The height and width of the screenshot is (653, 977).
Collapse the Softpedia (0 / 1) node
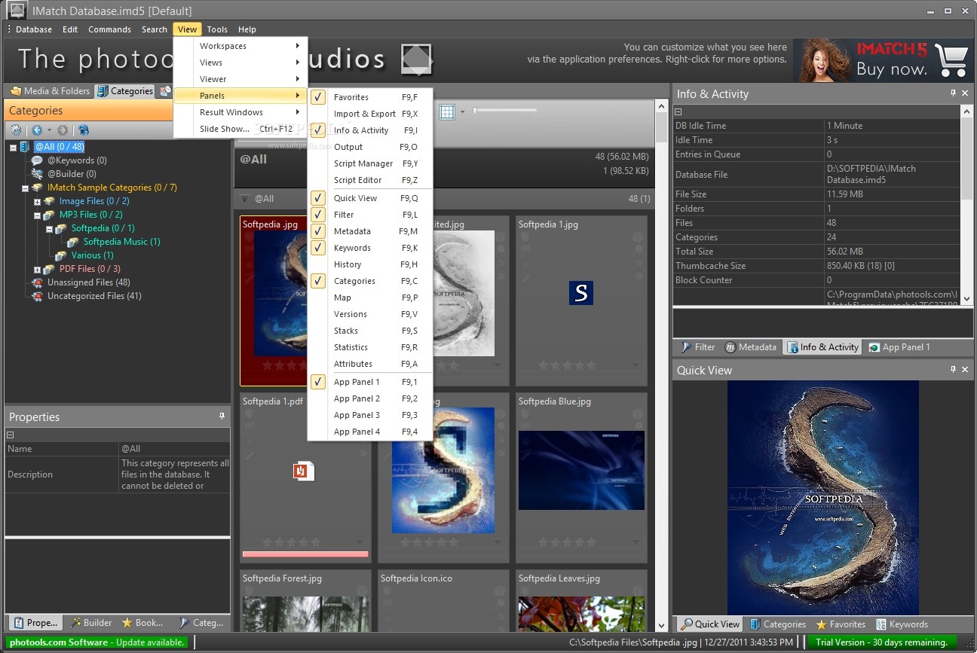(x=50, y=228)
